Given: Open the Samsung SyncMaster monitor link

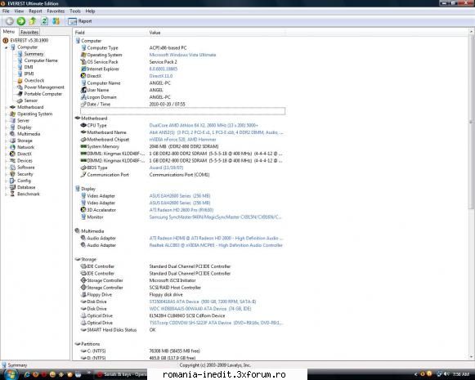Looking at the screenshot, I should pyautogui.click(x=215, y=217).
